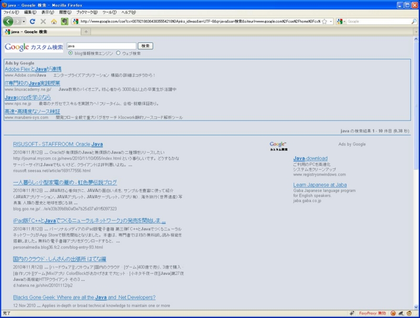Click the Firebug bug icon in status bar
This screenshot has height=318, width=420.
pos(352,313)
